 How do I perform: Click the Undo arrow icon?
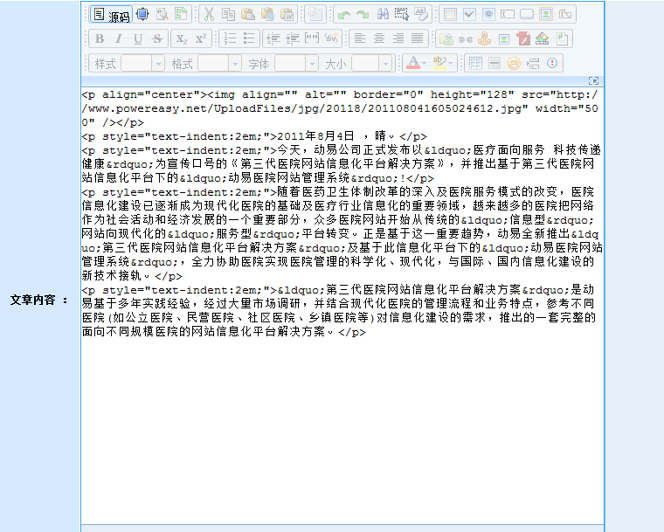(x=343, y=15)
